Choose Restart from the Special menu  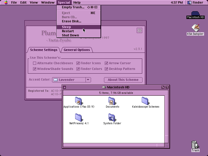pos(79,31)
